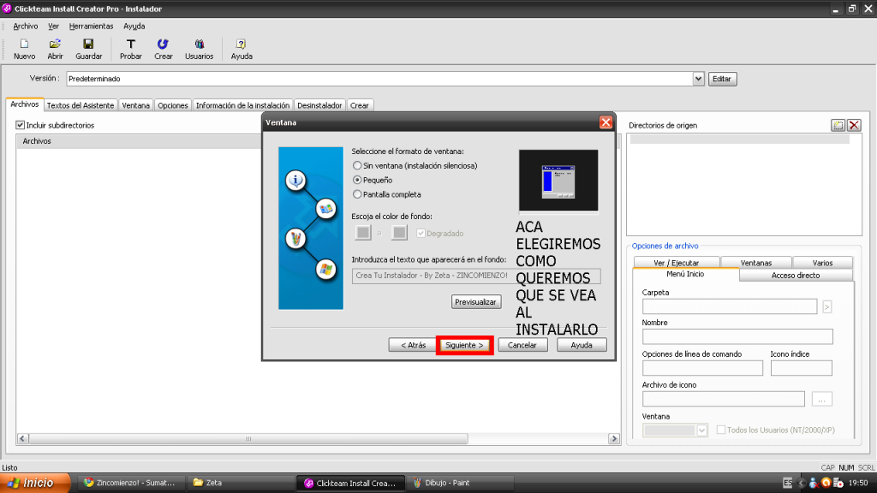Click right arrow of file list scrollbar

pos(613,439)
